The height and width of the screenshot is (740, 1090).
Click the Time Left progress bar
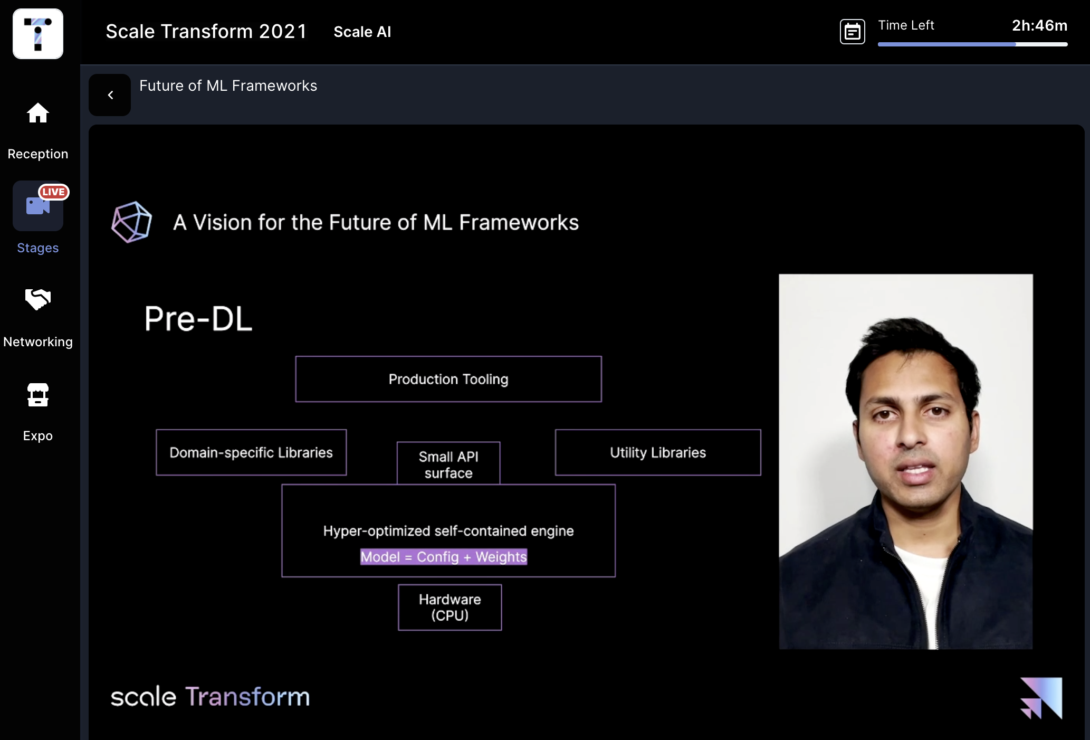pyautogui.click(x=973, y=44)
